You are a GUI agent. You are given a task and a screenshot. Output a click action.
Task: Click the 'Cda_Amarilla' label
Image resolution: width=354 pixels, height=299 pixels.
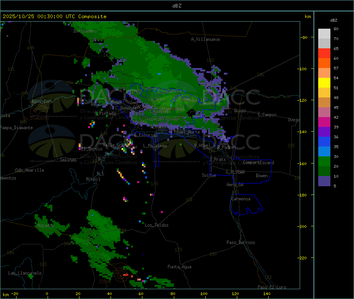tap(29, 170)
